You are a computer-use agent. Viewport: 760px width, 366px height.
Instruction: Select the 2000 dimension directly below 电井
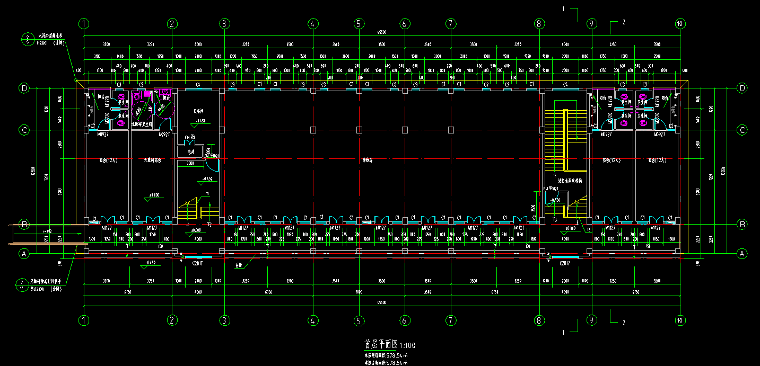pos(190,164)
